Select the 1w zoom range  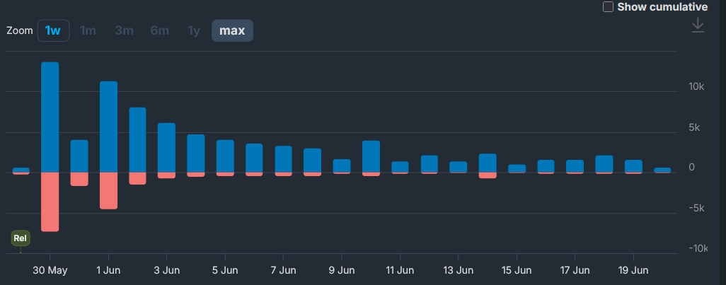(x=53, y=31)
